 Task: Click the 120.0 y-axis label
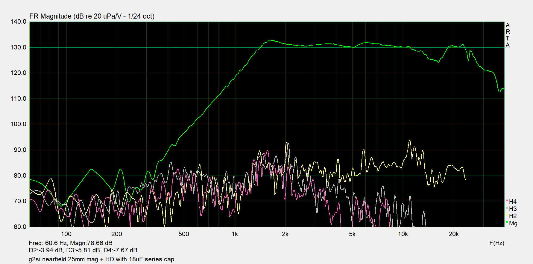click(19, 73)
